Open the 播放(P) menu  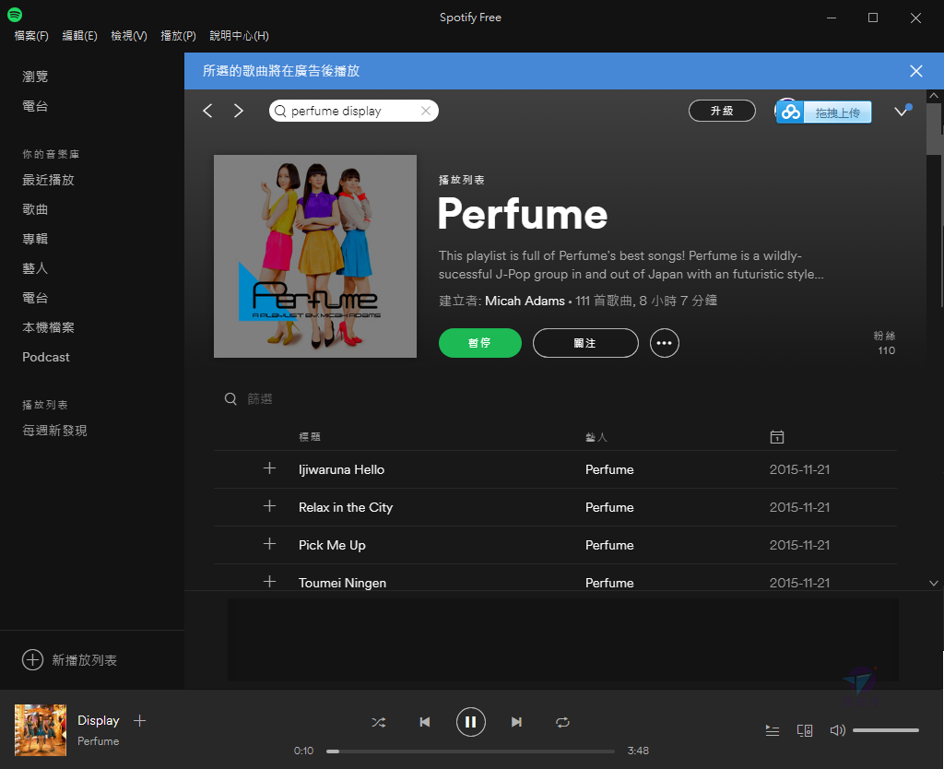click(178, 36)
